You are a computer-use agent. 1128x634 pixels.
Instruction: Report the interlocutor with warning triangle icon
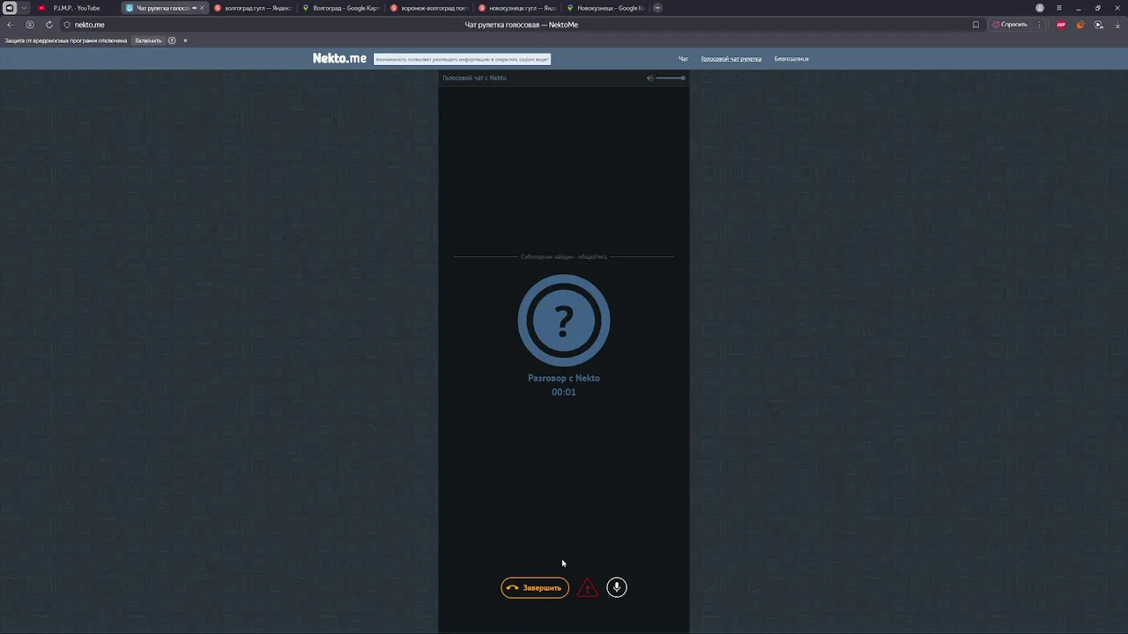(587, 588)
